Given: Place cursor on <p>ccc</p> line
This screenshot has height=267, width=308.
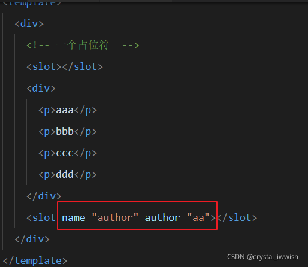Looking at the screenshot, I should (x=68, y=153).
